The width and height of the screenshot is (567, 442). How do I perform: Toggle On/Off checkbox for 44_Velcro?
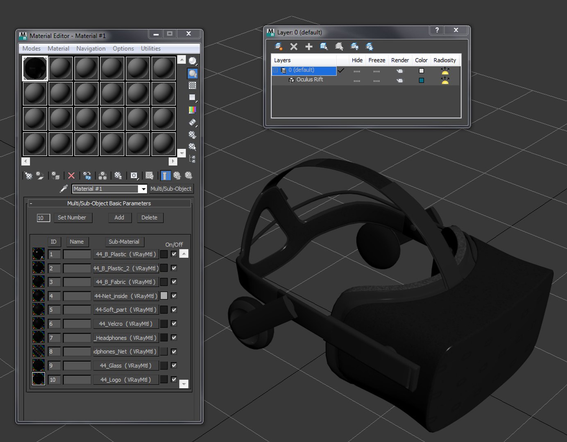174,324
